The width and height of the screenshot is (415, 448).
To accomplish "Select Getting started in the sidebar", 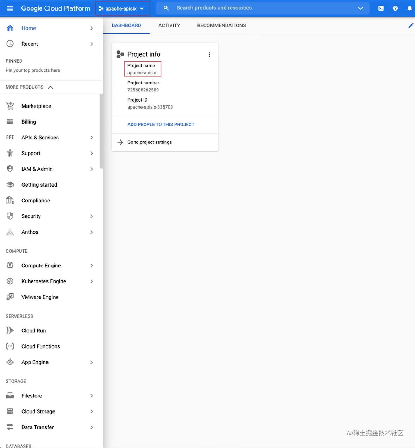I will (39, 185).
